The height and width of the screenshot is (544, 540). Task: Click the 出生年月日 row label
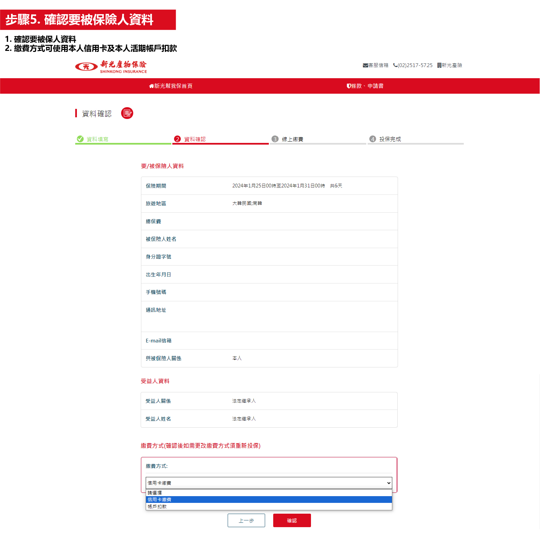159,274
